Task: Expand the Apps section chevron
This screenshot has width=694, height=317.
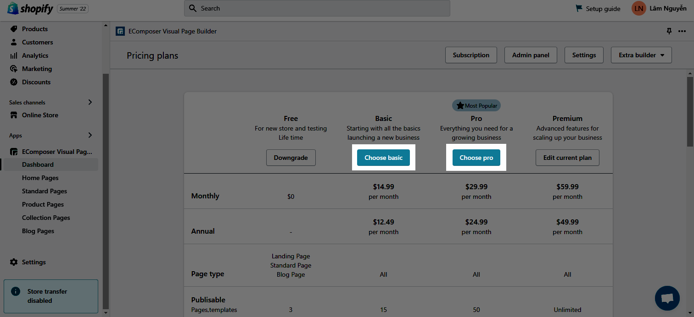Action: (90, 135)
